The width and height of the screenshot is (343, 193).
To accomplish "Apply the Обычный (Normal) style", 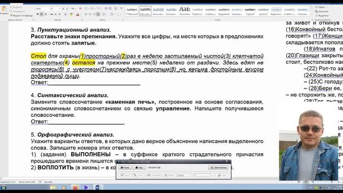I will pos(132,11).
